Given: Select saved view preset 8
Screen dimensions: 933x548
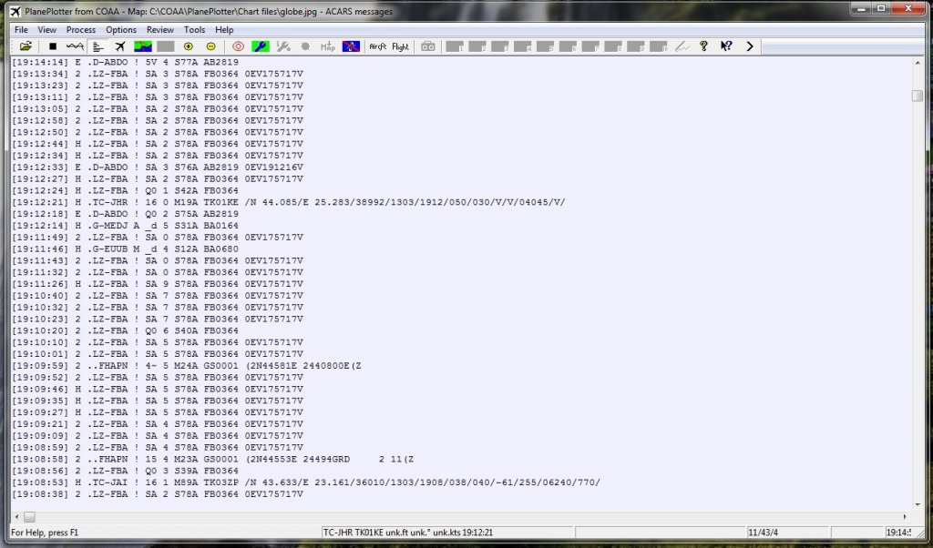Looking at the screenshot, I should coord(613,46).
